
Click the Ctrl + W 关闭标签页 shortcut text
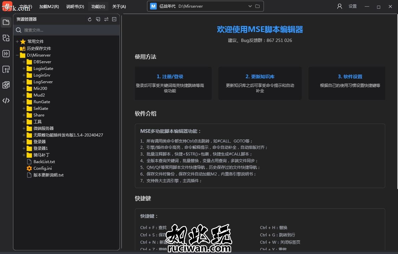(280, 242)
